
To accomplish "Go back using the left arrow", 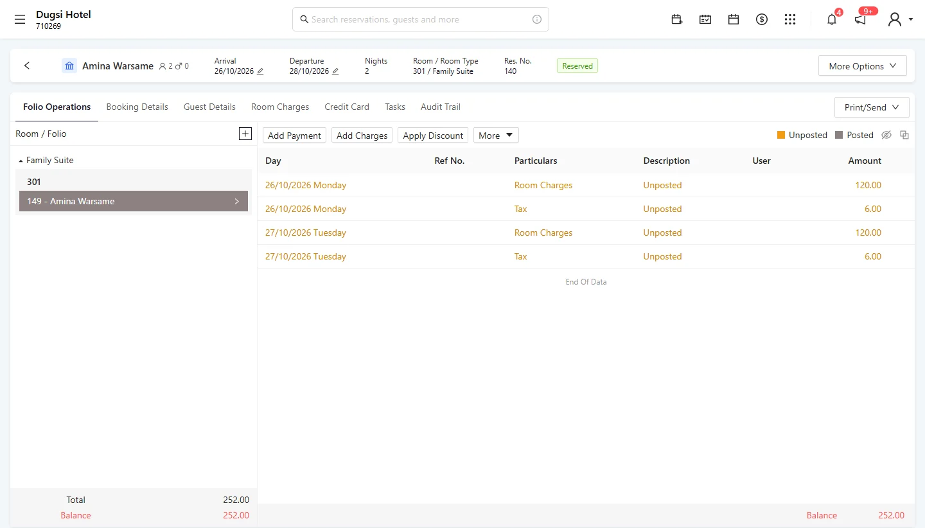I will point(27,66).
